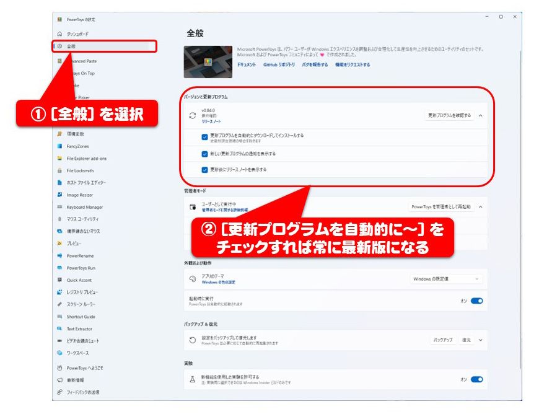Open the レジストリ プレビュー icon
Image resolution: width=539 pixels, height=414 pixels.
point(60,292)
